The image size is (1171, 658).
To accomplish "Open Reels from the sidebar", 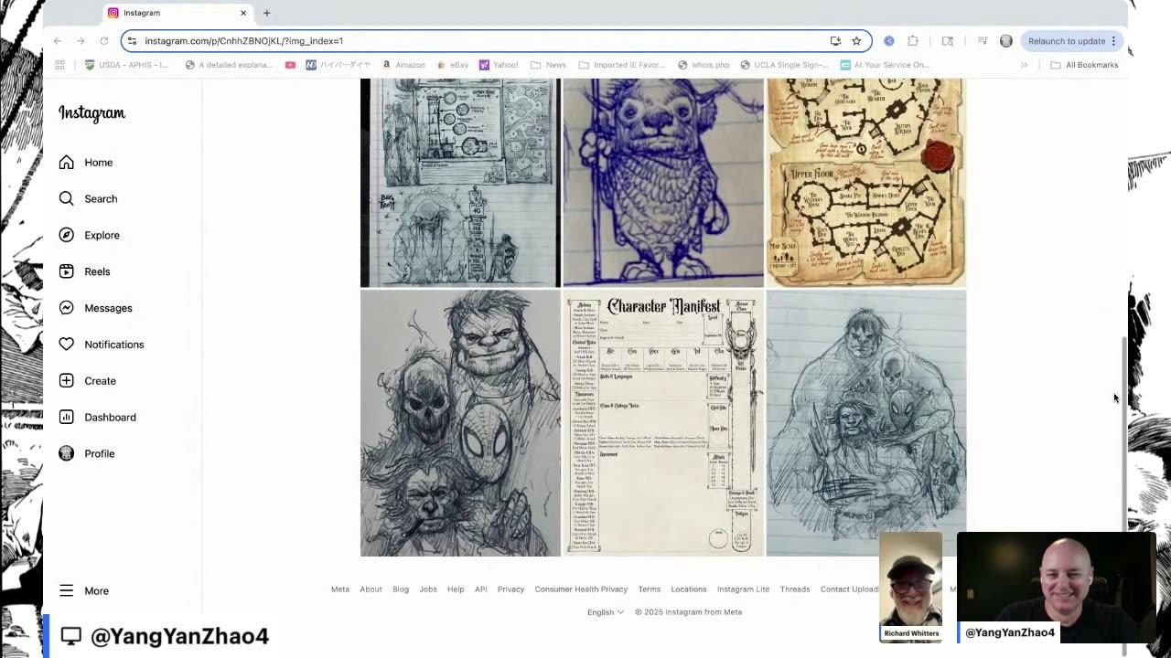I will 84,271.
